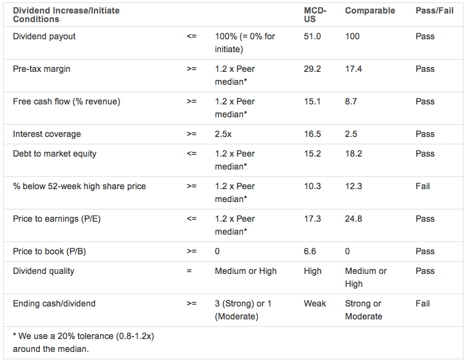
Task: Click the "Pre-tax margin" row label
Action: tap(42, 69)
